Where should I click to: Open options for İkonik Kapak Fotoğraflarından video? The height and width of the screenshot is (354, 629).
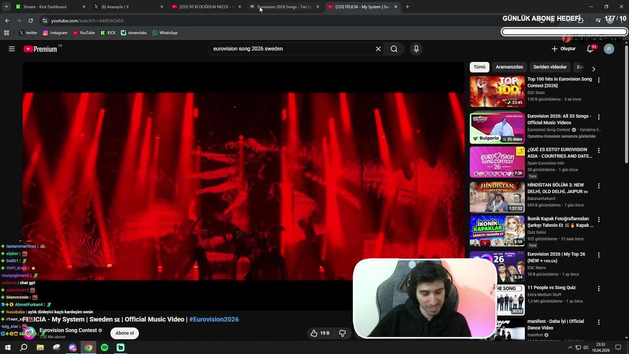[x=599, y=219]
